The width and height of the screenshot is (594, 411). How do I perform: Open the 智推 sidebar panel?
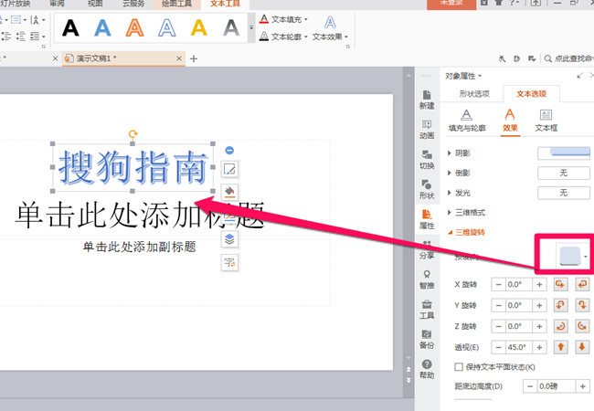pyautogui.click(x=427, y=279)
